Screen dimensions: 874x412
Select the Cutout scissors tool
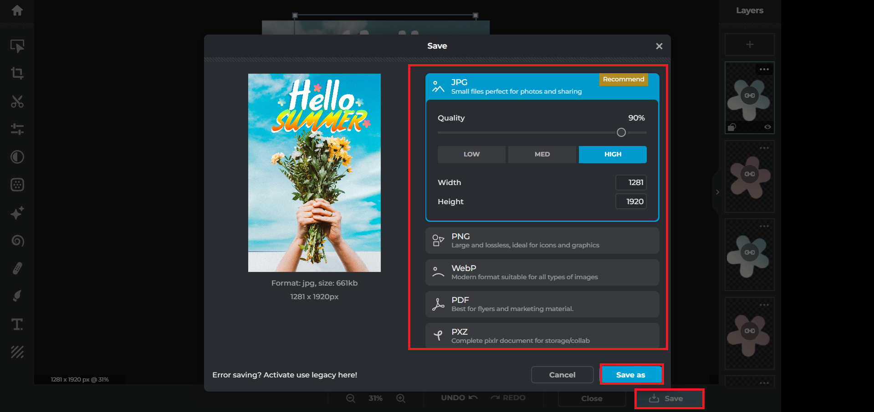pos(17,101)
